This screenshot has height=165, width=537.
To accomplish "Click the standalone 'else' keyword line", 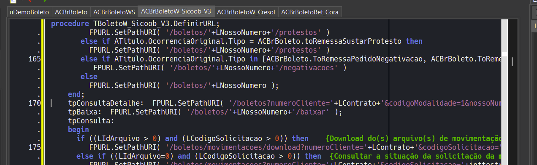I will 89,76.
